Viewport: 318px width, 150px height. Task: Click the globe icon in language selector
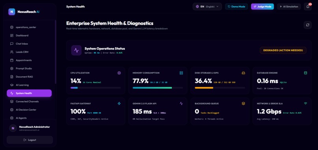197,7
